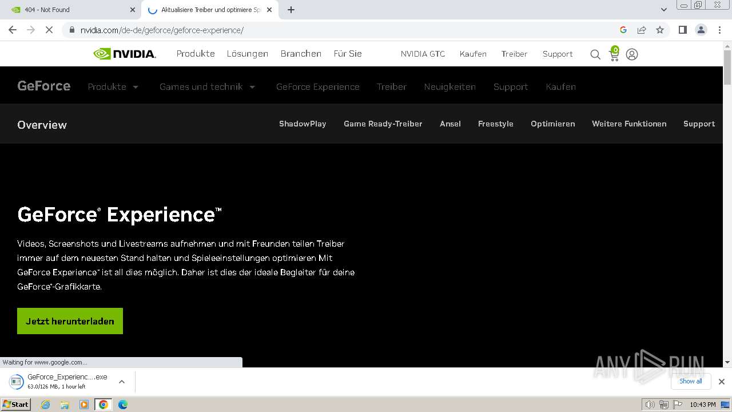Open Neuigkeiten in the GeForce nav
732x412 pixels.
(450, 87)
